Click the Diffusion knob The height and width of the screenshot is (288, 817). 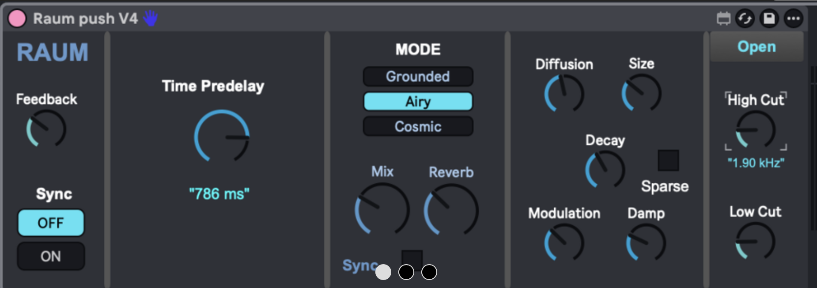(x=564, y=93)
